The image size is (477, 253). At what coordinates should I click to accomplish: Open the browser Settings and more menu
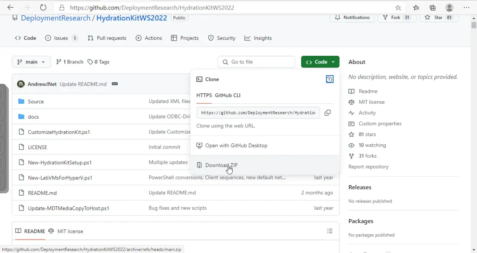(466, 8)
